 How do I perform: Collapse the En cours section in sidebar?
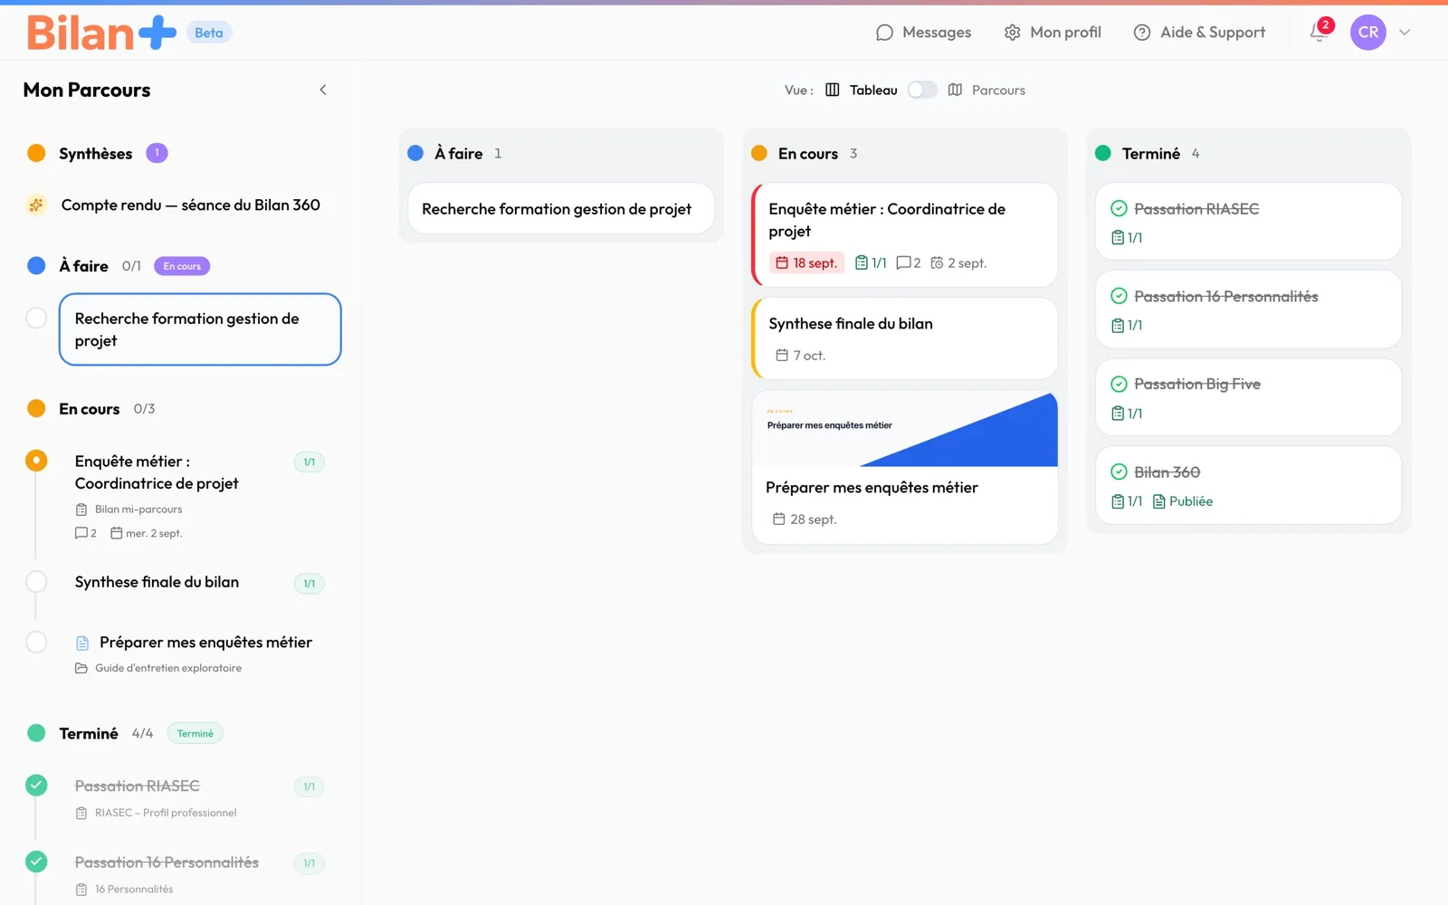click(x=90, y=409)
